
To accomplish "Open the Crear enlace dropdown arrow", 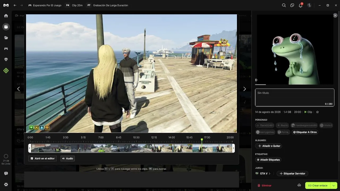I will pyautogui.click(x=334, y=185).
